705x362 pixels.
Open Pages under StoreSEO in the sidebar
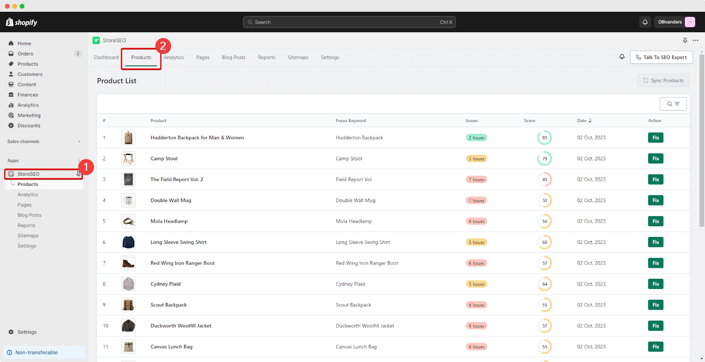[x=25, y=205]
